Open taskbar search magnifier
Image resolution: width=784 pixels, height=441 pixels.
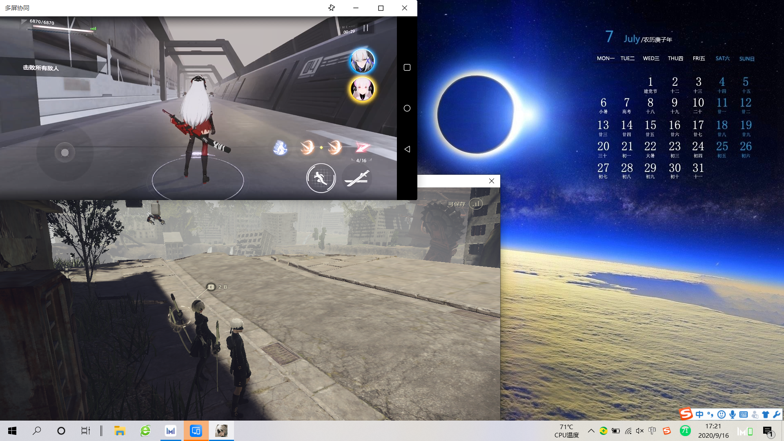point(37,431)
